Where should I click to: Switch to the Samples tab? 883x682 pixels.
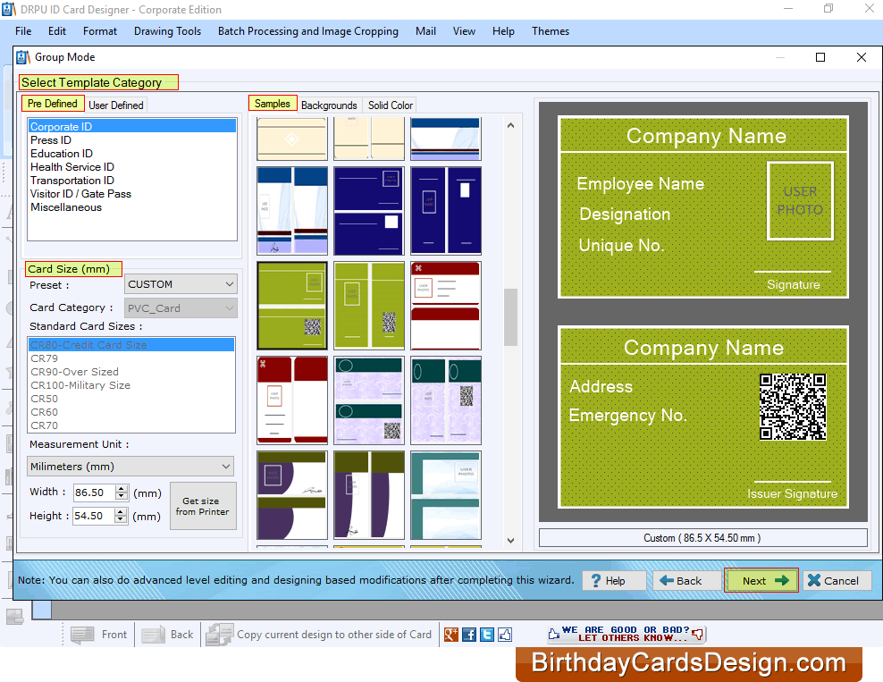coord(273,104)
